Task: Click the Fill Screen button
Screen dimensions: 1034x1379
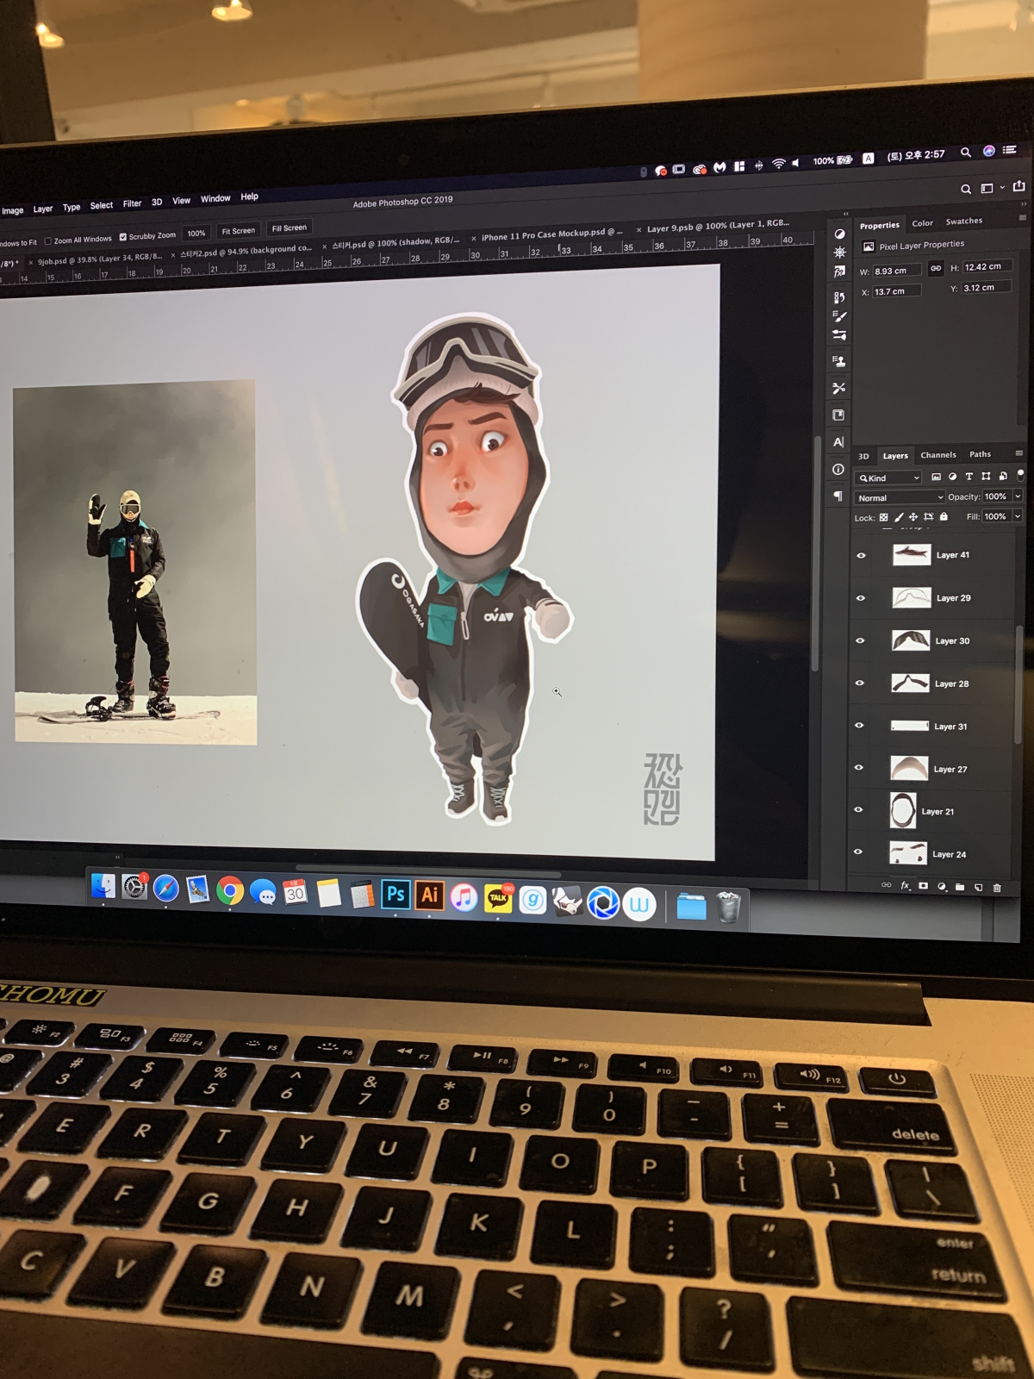Action: [x=290, y=228]
